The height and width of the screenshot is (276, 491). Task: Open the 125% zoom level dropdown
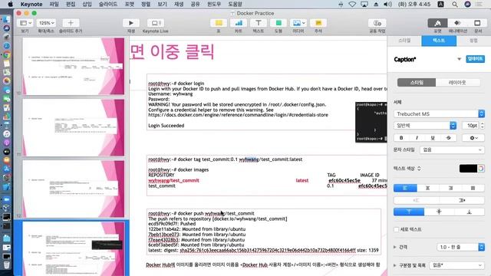(46, 23)
